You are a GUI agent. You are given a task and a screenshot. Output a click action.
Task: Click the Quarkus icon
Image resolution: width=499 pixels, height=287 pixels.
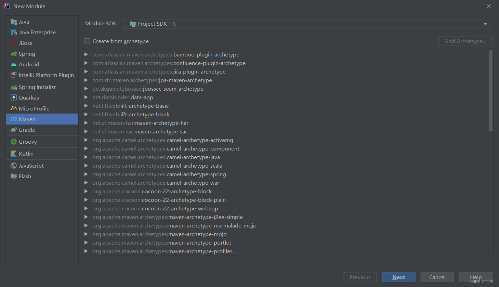[x=14, y=98]
